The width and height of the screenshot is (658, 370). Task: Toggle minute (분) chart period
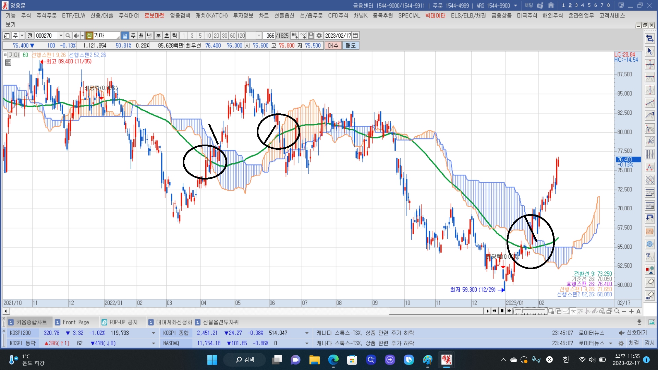(x=158, y=36)
